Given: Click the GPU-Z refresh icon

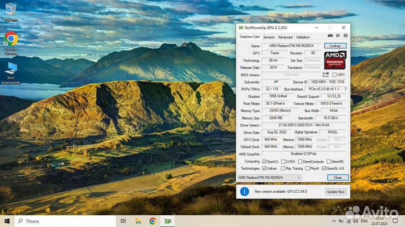Looking at the screenshot, I should [338, 35].
